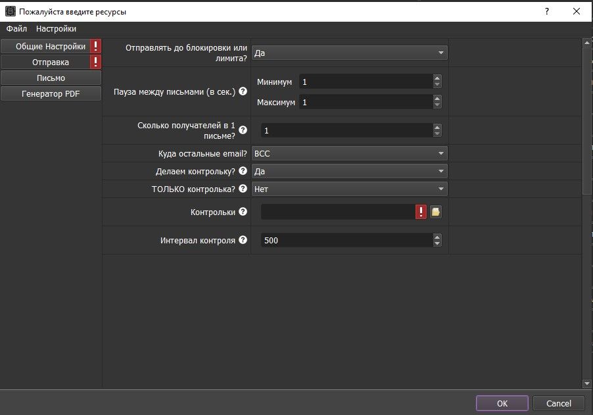The height and width of the screenshot is (415, 593).
Task: Click red warning badge on Общие Настройки
Action: [96, 46]
